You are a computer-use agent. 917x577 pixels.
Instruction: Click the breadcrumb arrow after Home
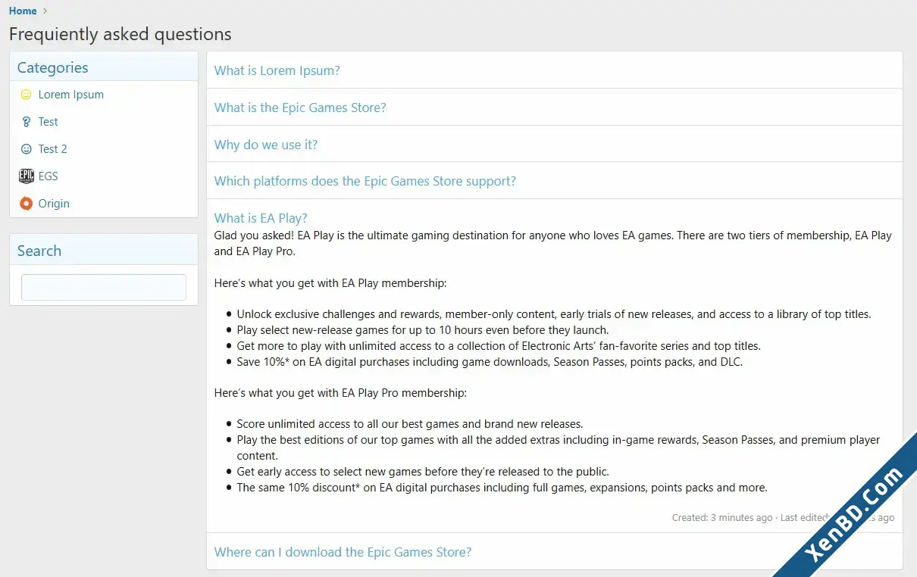tap(45, 11)
